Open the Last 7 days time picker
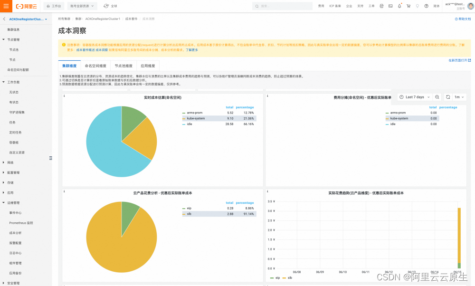The width and height of the screenshot is (475, 286). [414, 97]
